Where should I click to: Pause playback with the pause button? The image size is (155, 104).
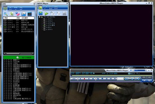(89, 79)
